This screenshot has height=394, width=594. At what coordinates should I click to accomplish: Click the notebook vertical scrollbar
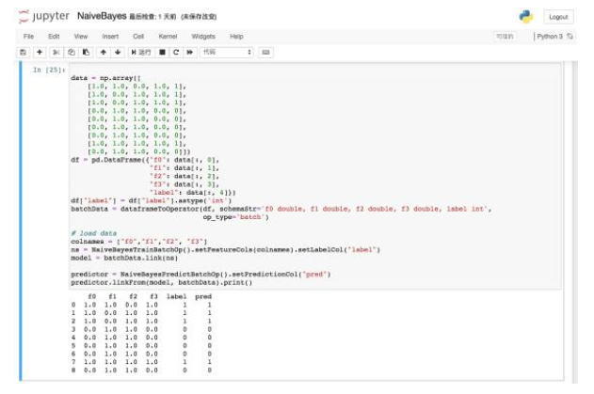click(x=574, y=222)
